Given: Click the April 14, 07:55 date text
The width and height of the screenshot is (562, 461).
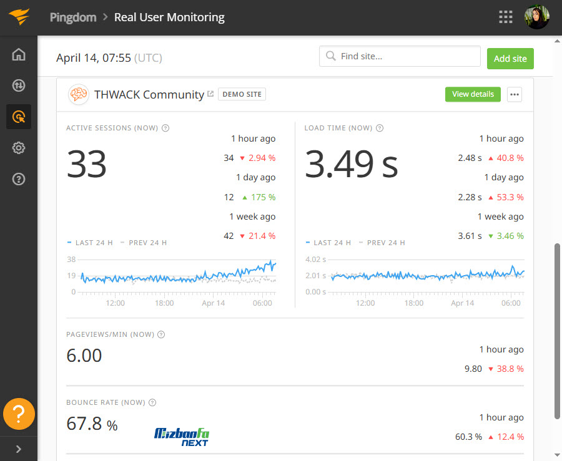Looking at the screenshot, I should (94, 57).
